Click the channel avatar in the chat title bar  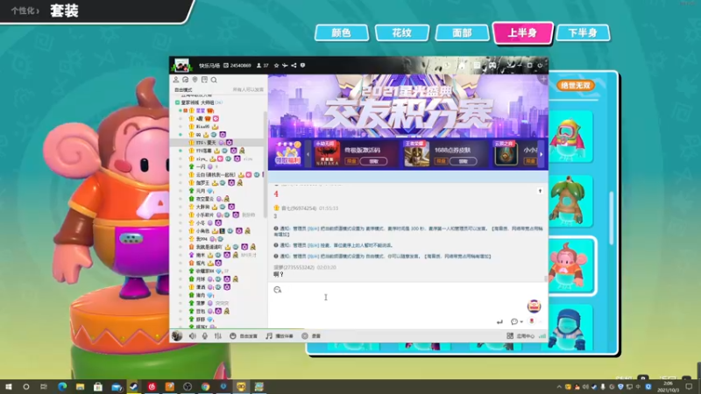click(x=181, y=65)
